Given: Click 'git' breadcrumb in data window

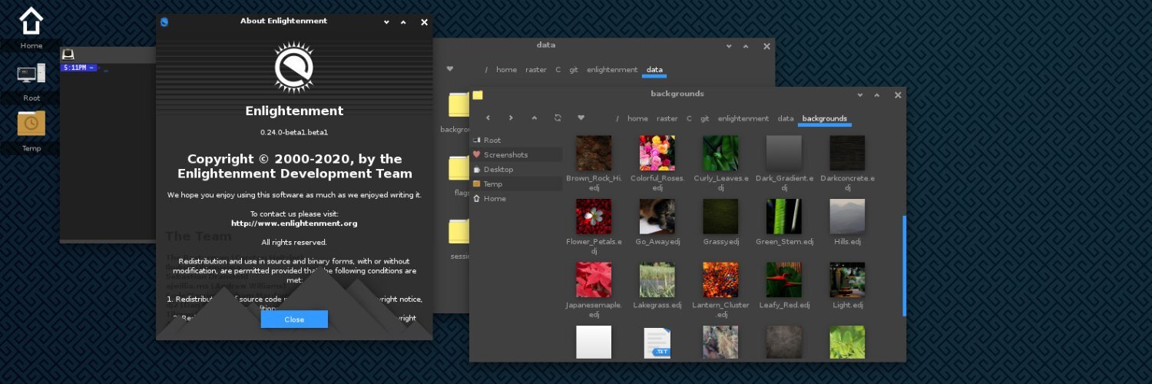Looking at the screenshot, I should [574, 69].
